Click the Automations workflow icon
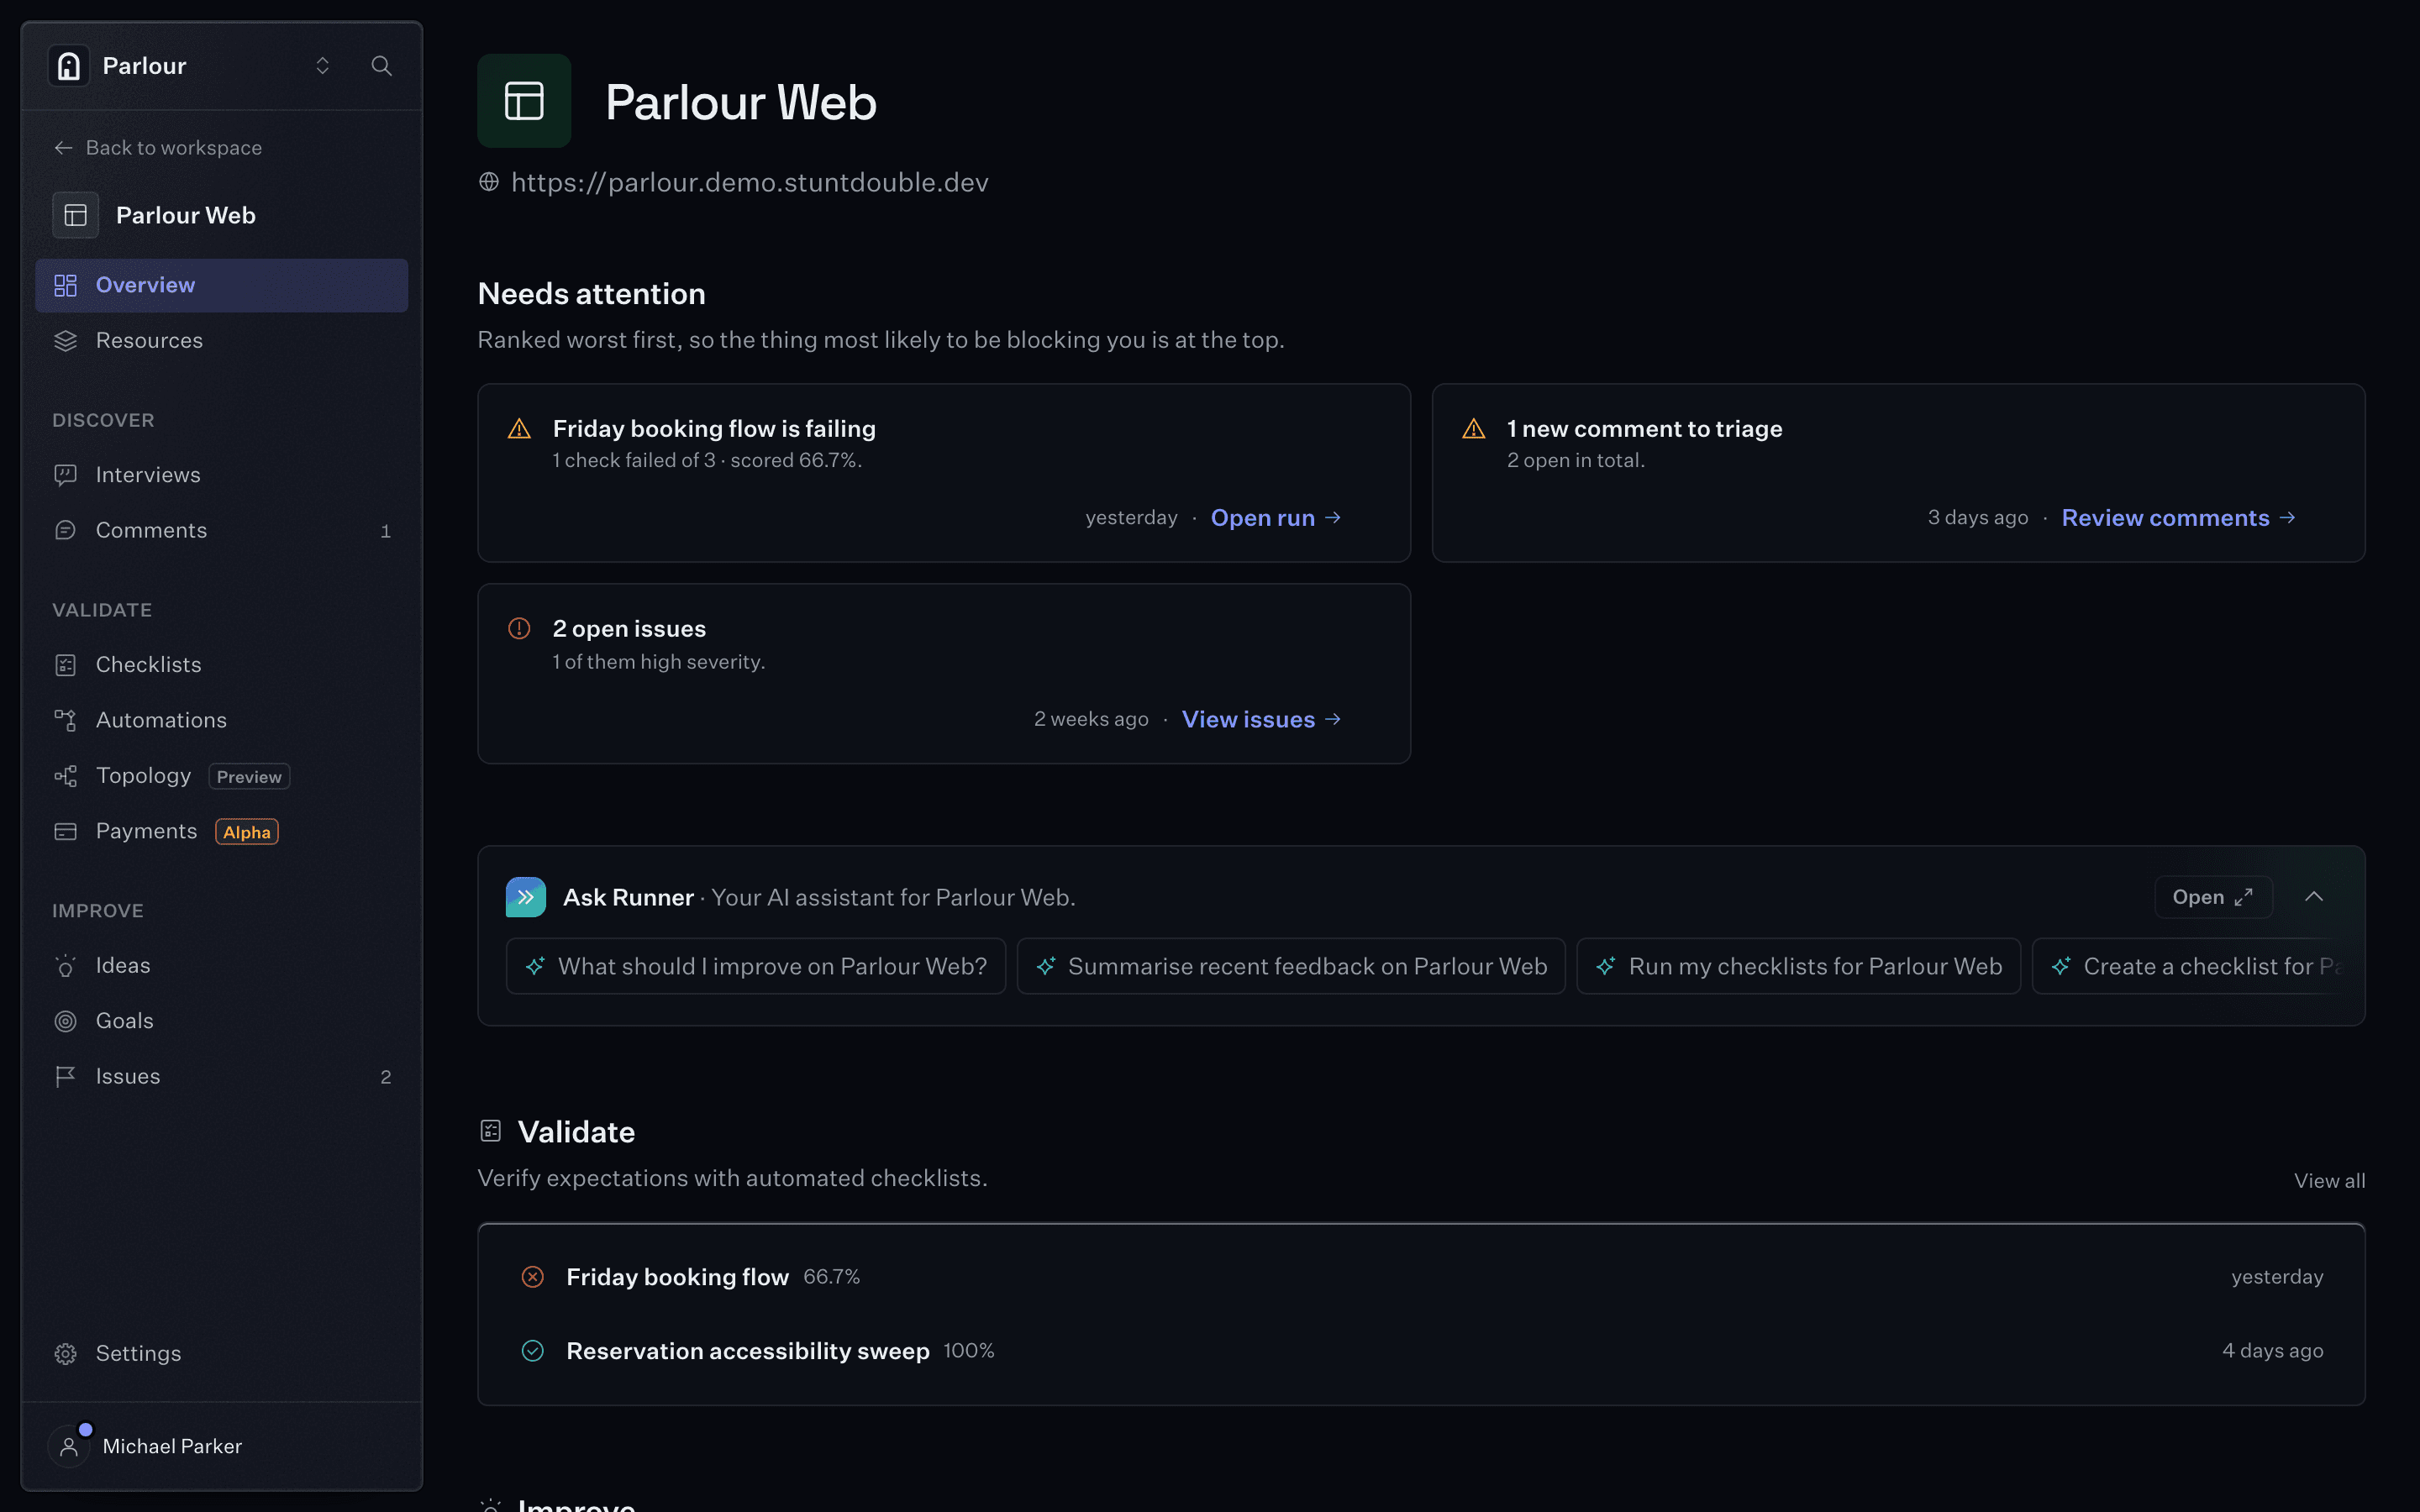 (66, 720)
